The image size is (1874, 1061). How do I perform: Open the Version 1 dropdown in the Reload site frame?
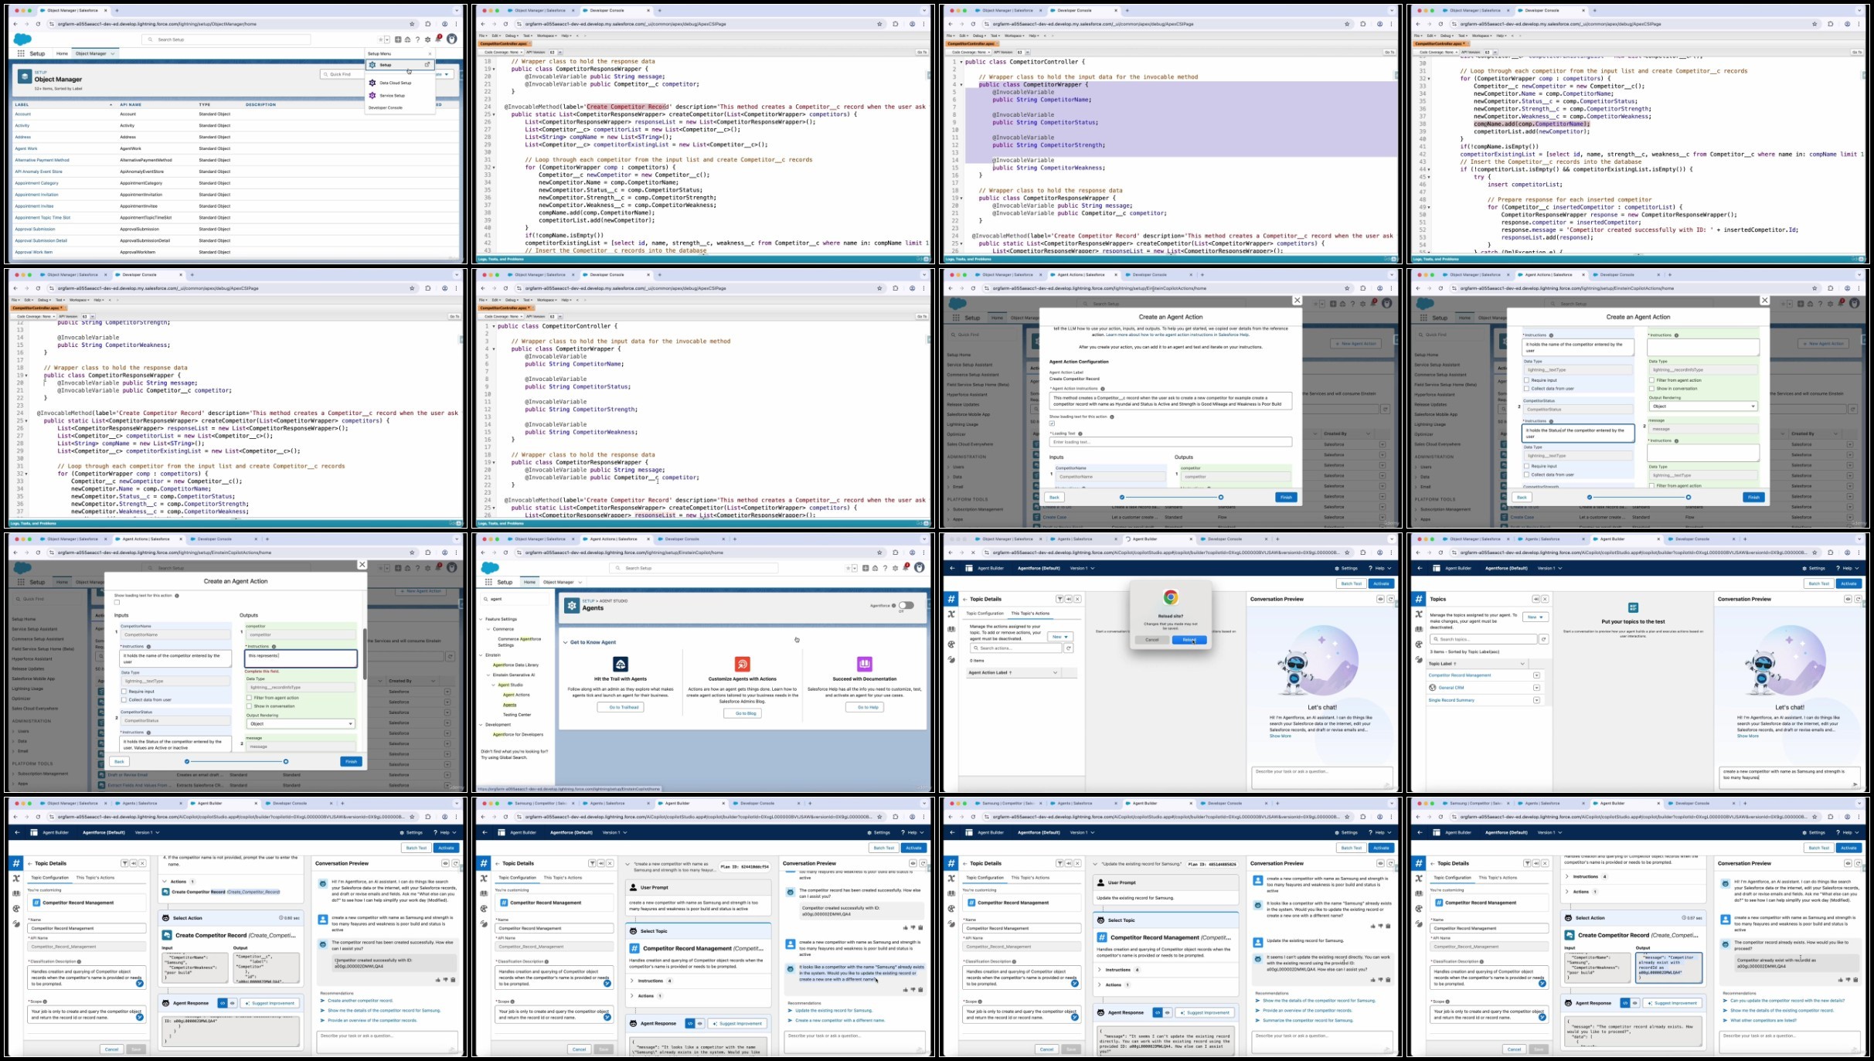coord(1082,568)
